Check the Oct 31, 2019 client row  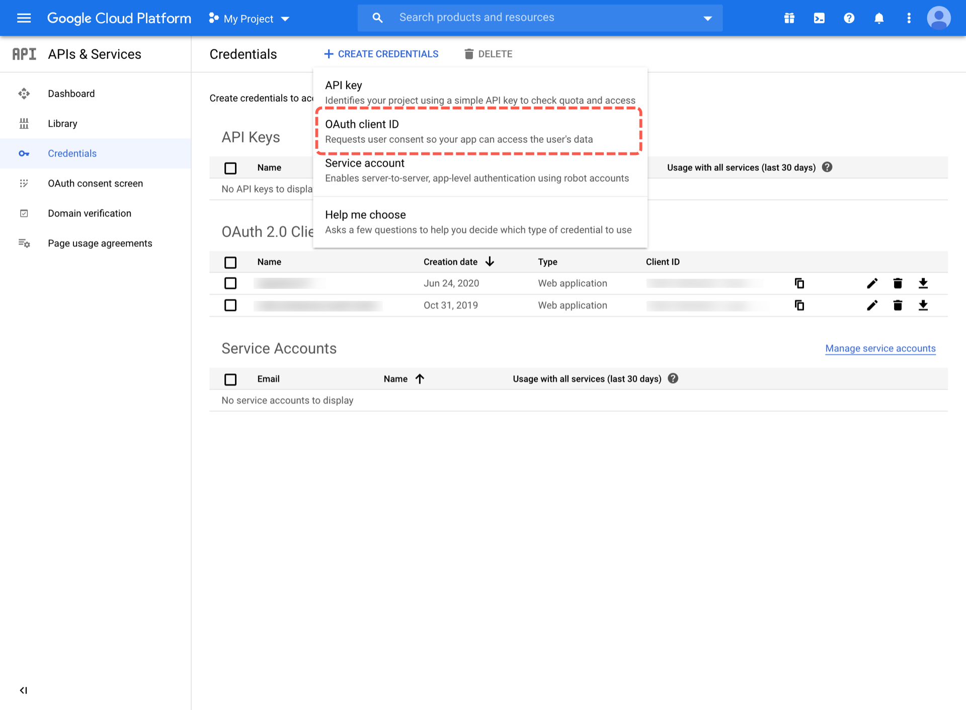[x=230, y=305]
